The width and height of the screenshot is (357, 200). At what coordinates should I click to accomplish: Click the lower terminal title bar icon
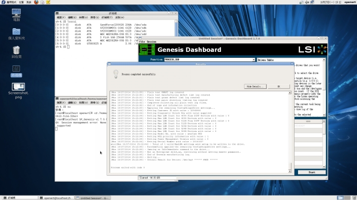[x=57, y=99]
